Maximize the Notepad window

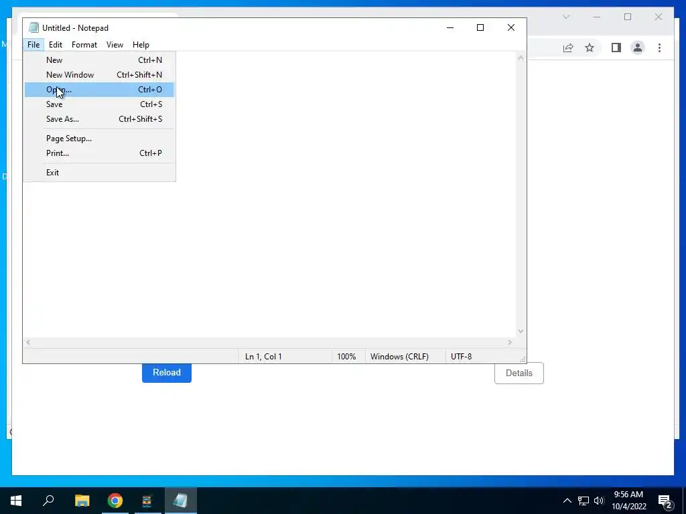coord(480,27)
